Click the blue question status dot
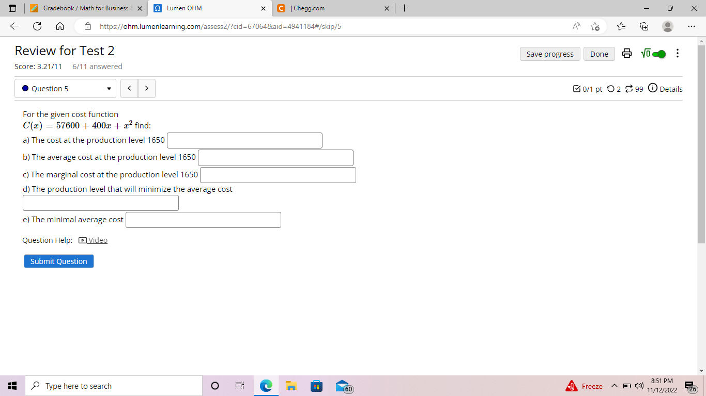The height and width of the screenshot is (396, 706). click(x=25, y=88)
